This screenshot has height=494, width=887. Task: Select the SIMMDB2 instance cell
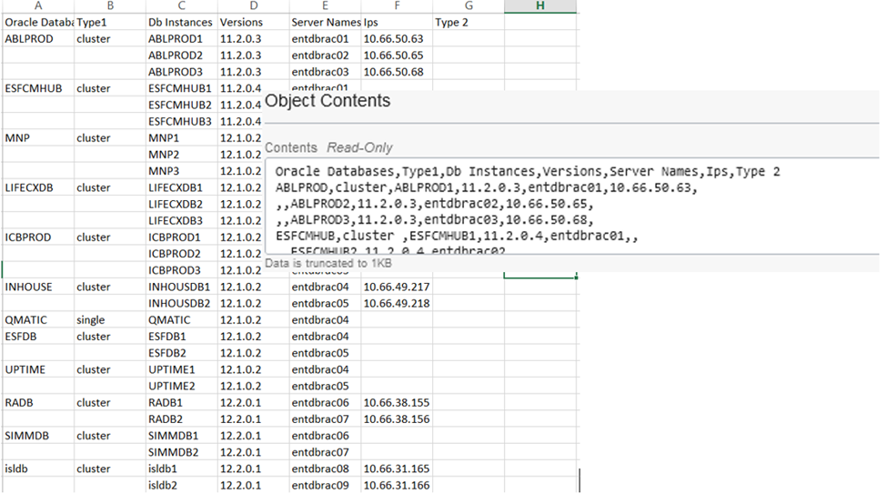pyautogui.click(x=182, y=452)
